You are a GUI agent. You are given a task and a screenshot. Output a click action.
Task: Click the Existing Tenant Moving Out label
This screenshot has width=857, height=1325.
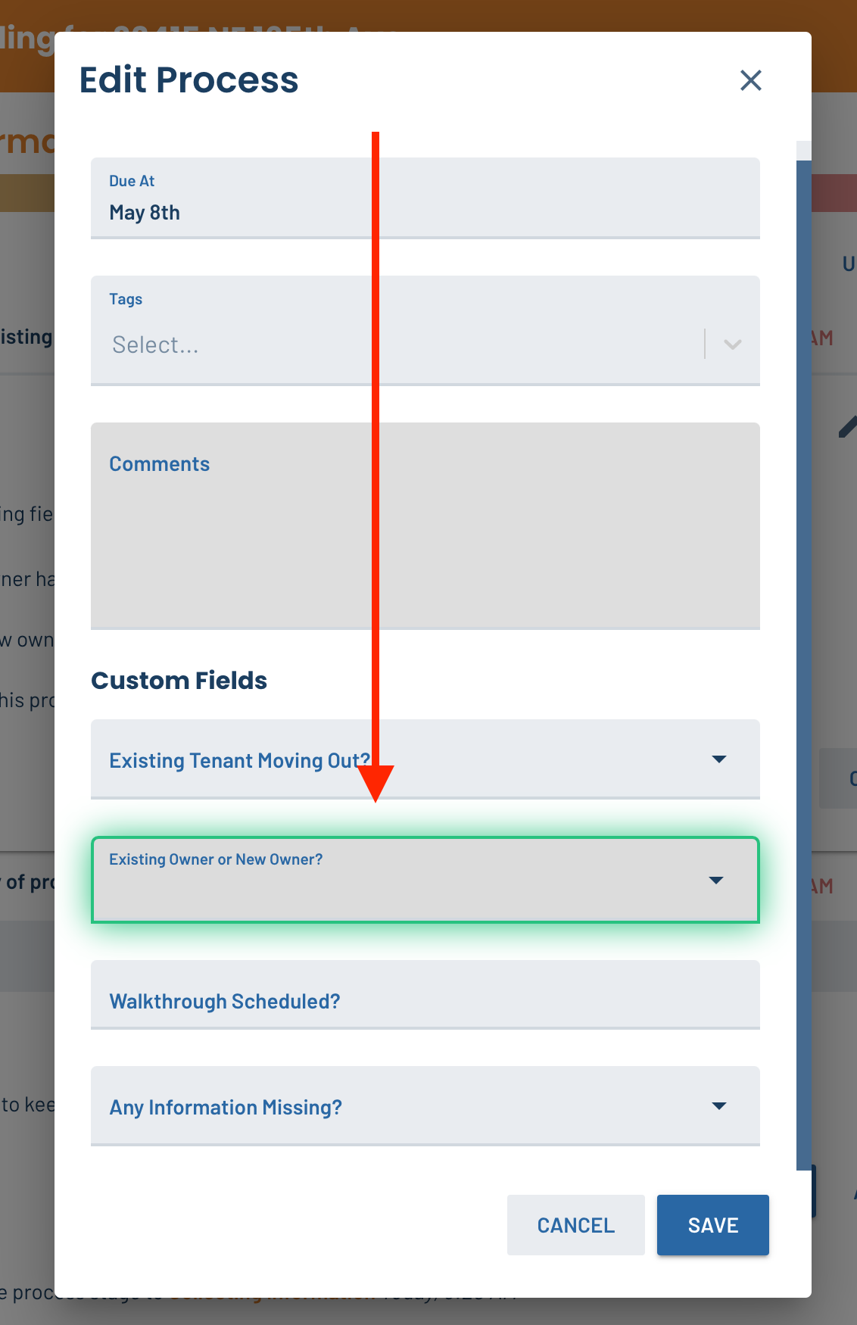239,760
